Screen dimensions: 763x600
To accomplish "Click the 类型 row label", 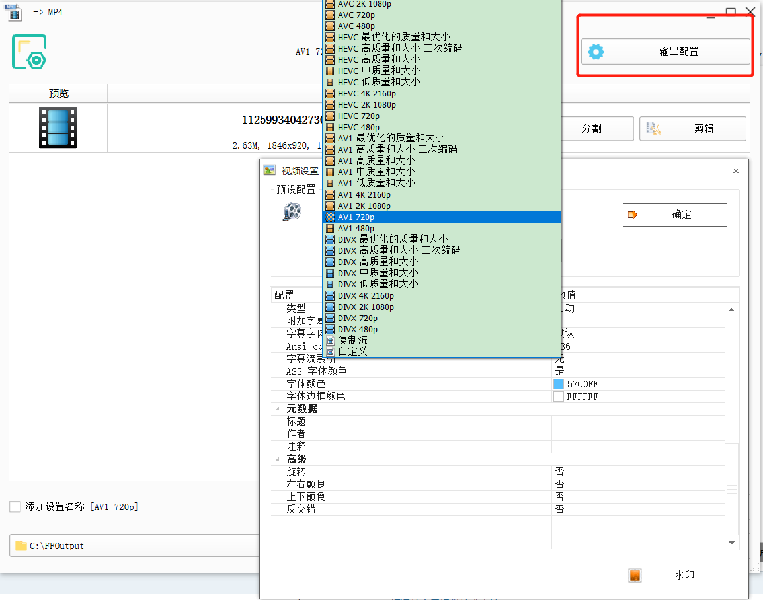I will pyautogui.click(x=296, y=309).
